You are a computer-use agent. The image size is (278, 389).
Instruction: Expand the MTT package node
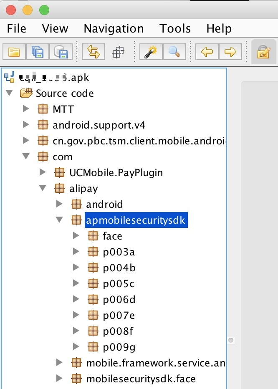[26, 109]
